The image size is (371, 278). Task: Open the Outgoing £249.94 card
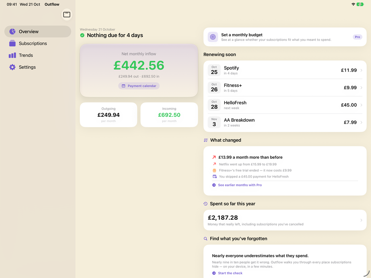[108, 115]
